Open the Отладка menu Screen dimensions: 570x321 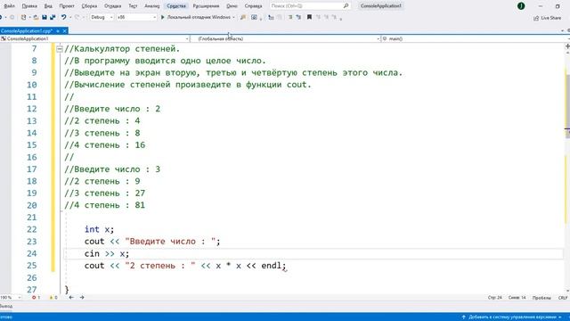113,6
